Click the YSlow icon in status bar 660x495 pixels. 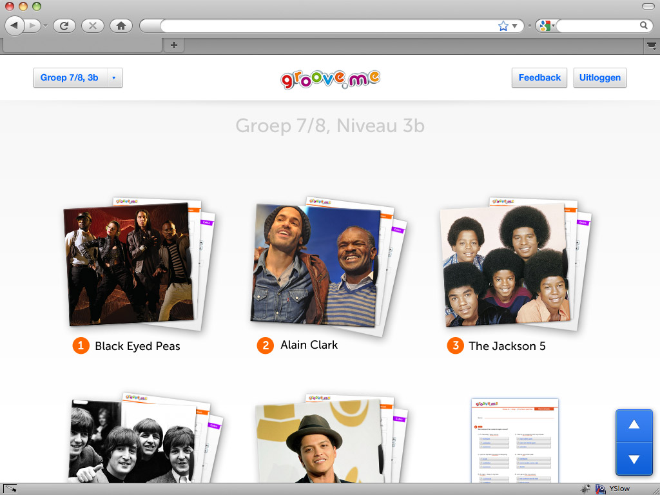pos(601,489)
